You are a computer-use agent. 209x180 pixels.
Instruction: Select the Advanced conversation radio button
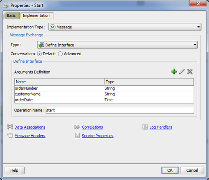coord(60,54)
